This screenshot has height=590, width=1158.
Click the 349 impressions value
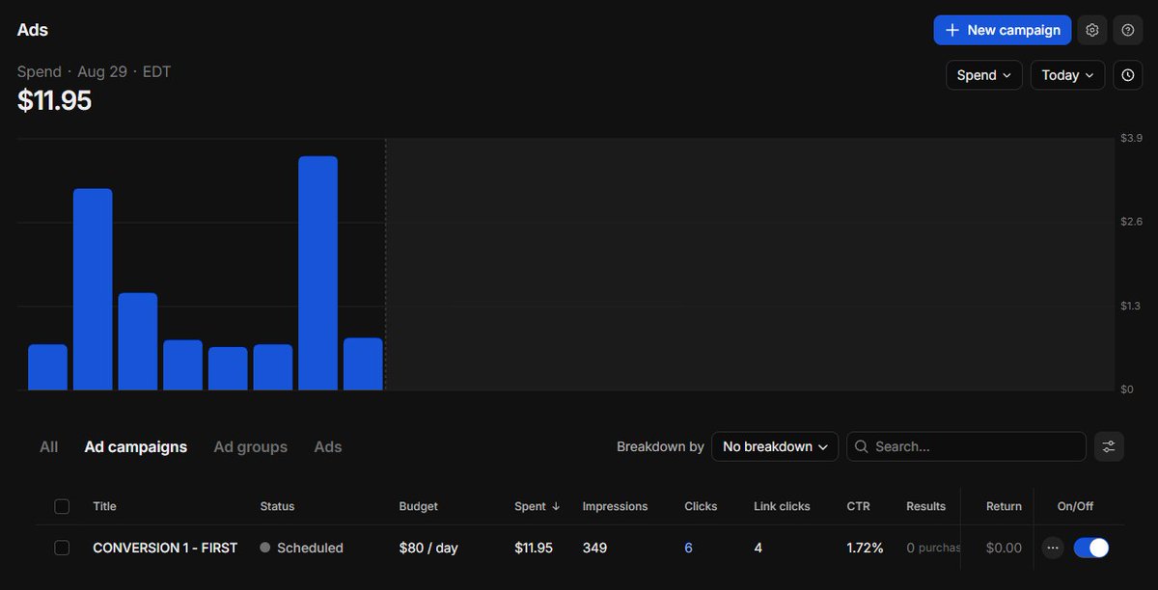595,548
